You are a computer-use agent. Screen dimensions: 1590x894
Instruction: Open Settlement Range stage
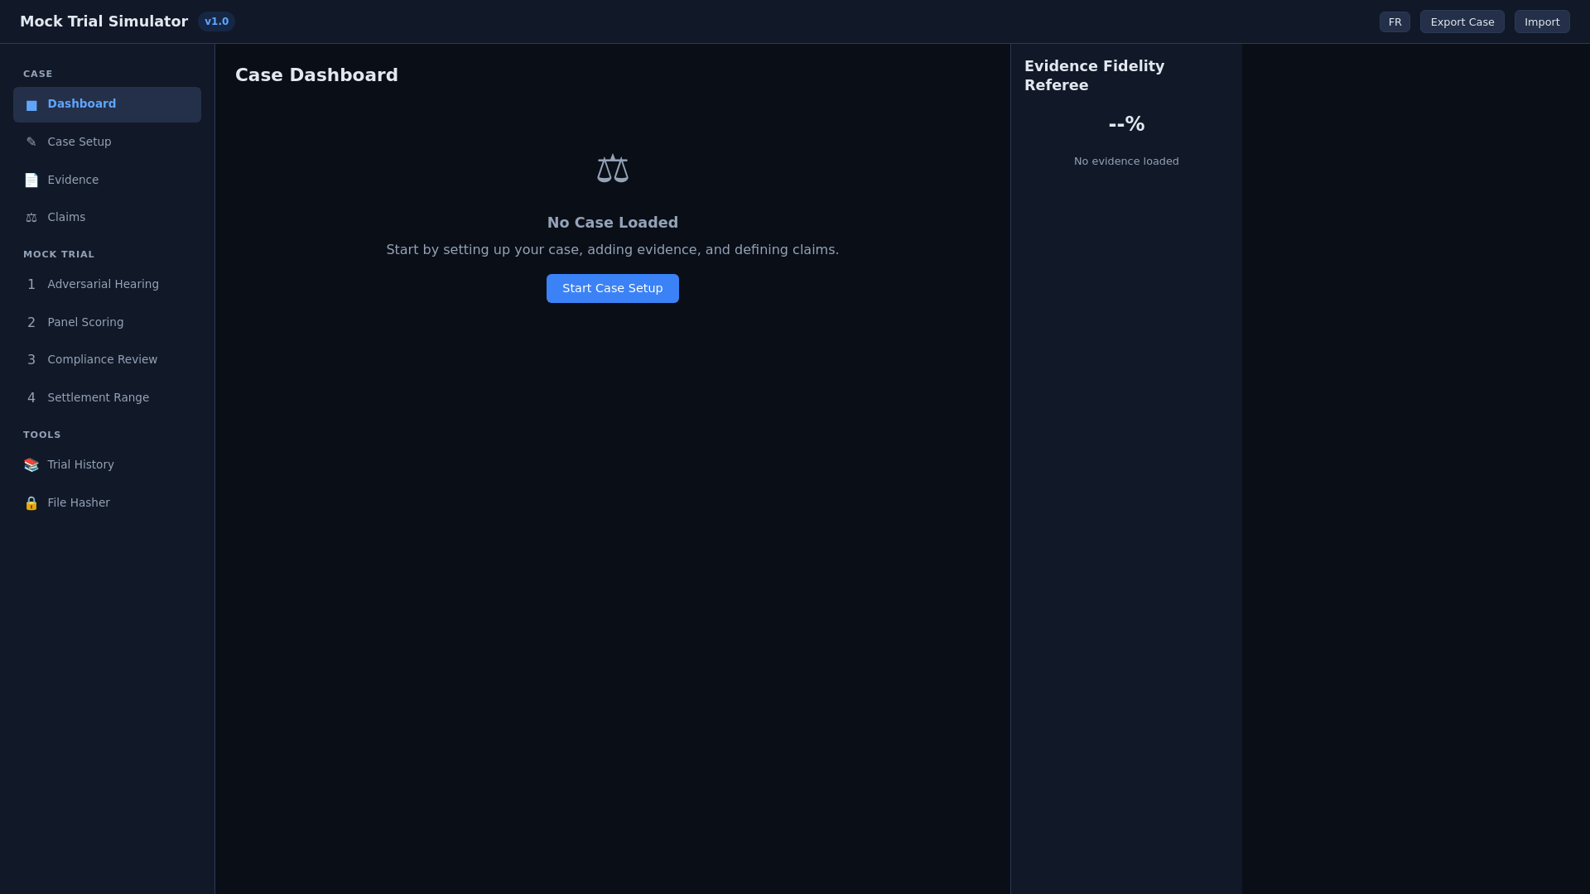coord(107,398)
